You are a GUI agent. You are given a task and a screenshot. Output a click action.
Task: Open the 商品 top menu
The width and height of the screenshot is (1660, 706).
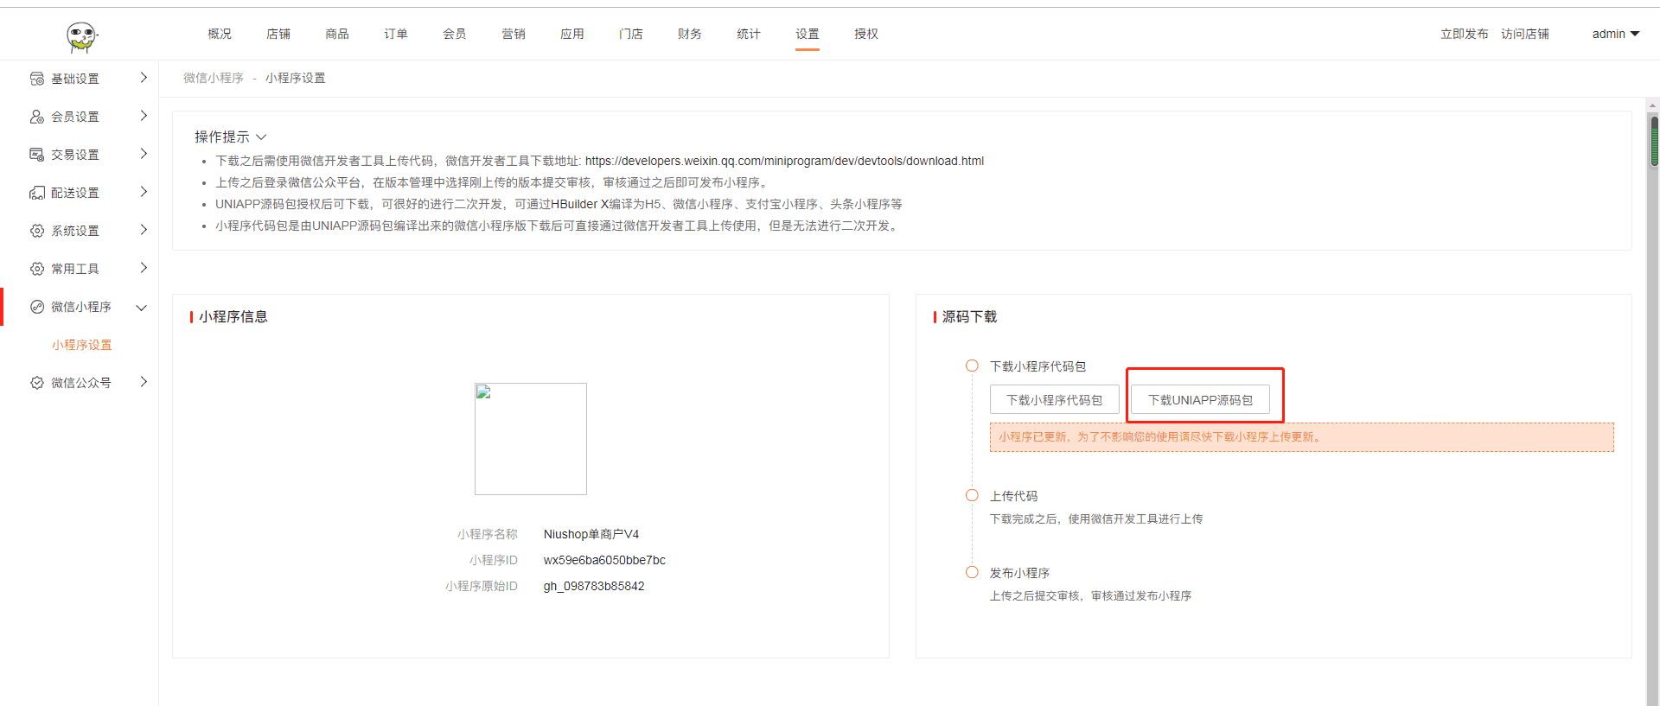click(x=337, y=34)
